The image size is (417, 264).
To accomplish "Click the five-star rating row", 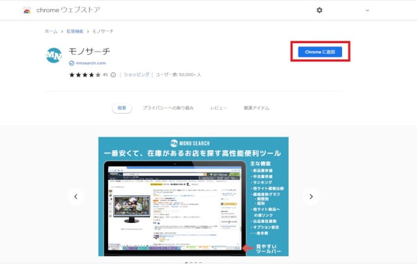I will pyautogui.click(x=85, y=75).
